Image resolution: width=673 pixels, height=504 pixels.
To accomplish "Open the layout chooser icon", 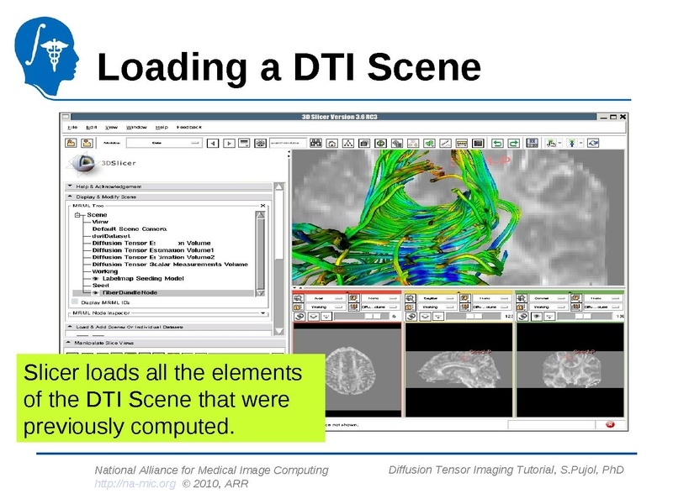I will 533,143.
